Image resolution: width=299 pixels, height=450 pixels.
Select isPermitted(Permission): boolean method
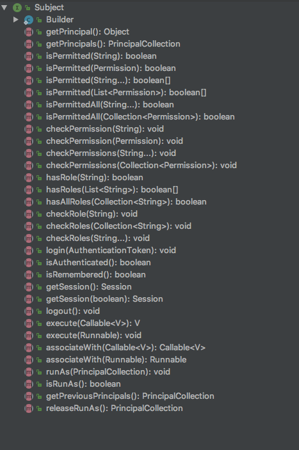(x=111, y=68)
